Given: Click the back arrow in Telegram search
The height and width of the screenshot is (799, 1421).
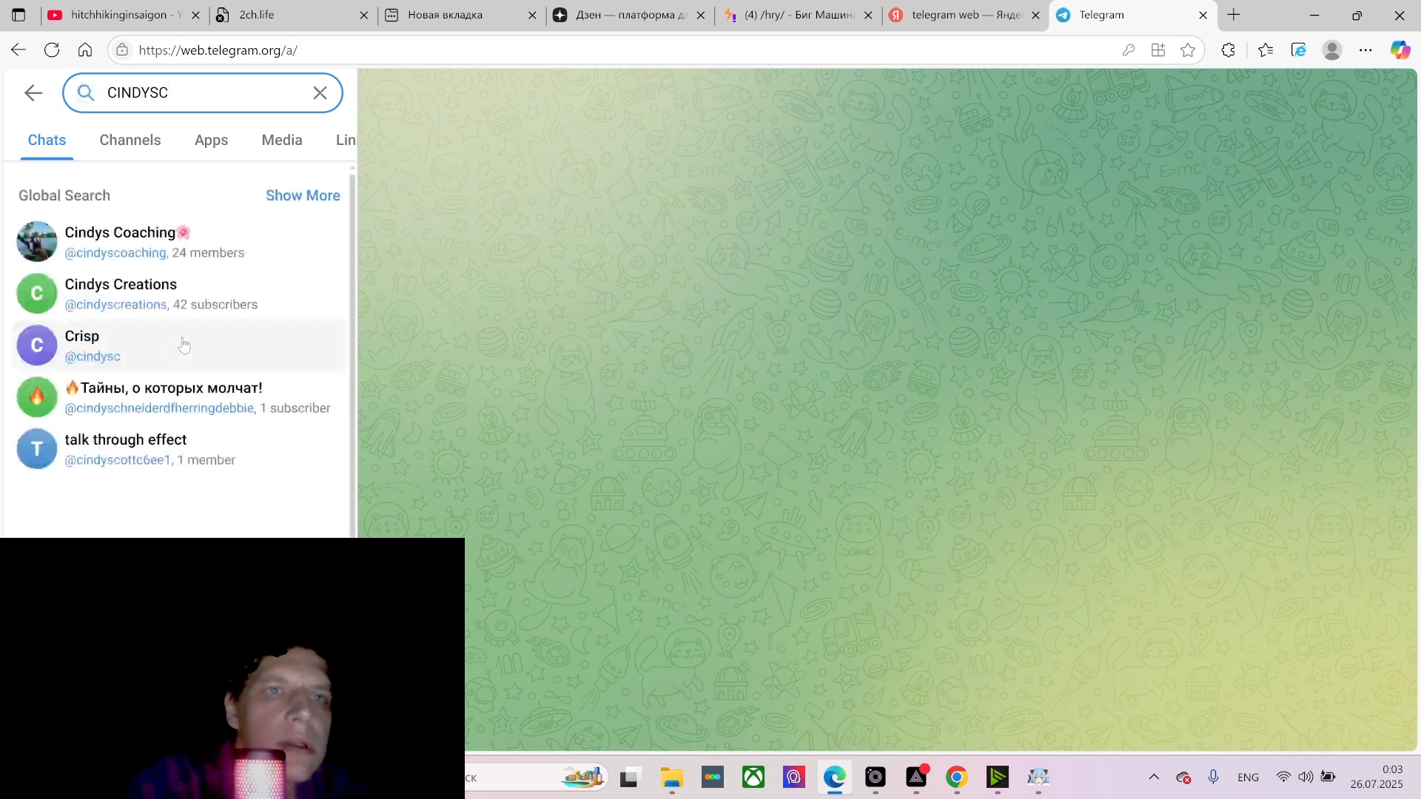Looking at the screenshot, I should click(33, 92).
